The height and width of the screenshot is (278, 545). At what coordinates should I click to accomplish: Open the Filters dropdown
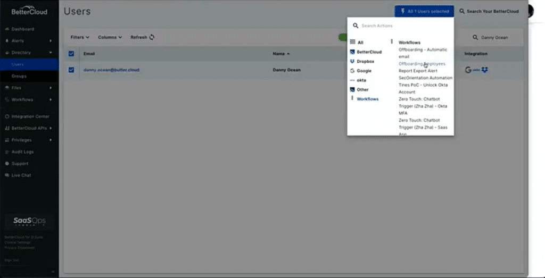(80, 38)
